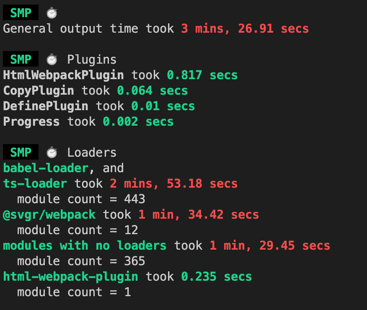This screenshot has height=310, width=367.
Task: Click the babel-loader text
Action: click(x=46, y=168)
